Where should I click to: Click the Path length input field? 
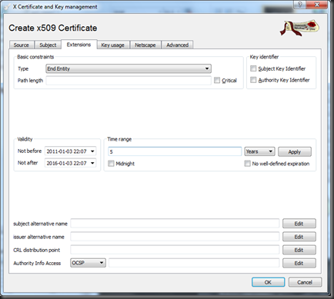tap(129, 81)
